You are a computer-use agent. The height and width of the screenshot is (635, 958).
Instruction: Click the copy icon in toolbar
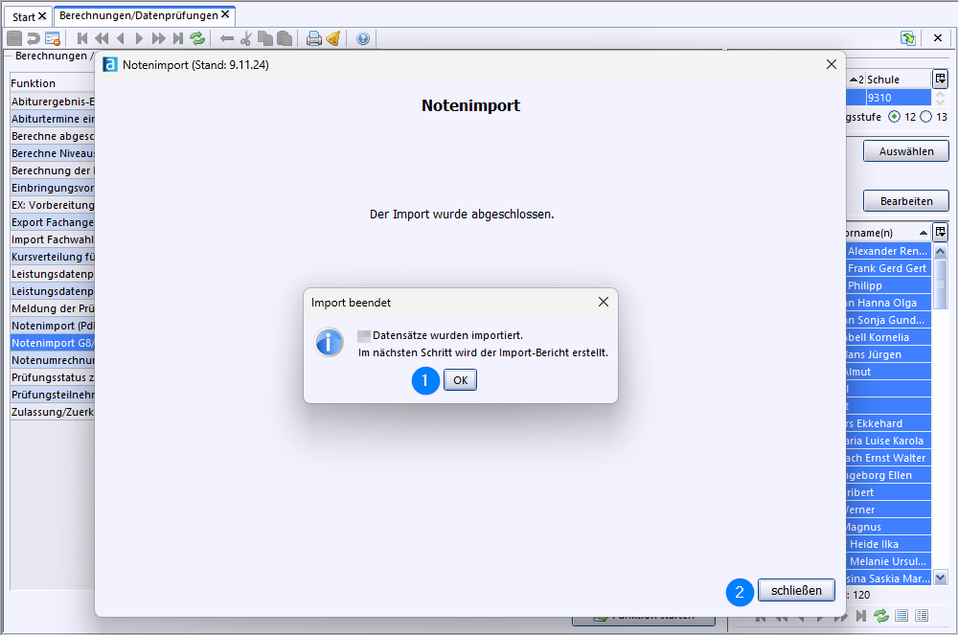(x=265, y=38)
